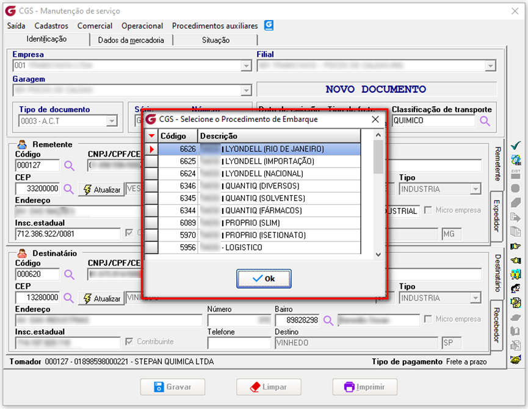Select the Remetente vertical side tab

pyautogui.click(x=497, y=164)
